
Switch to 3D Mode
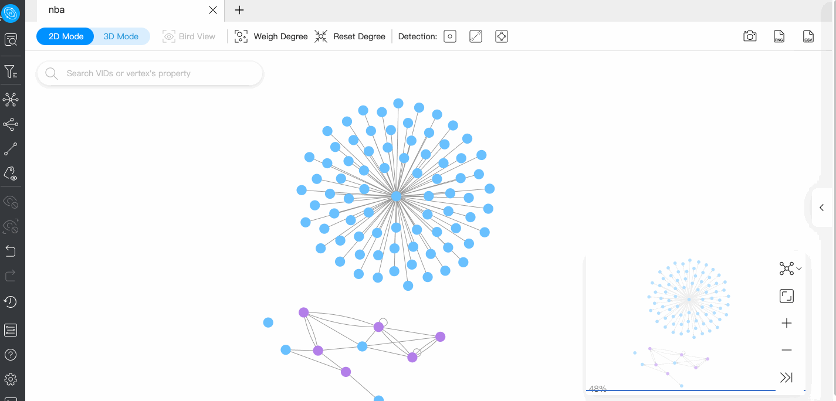click(121, 36)
